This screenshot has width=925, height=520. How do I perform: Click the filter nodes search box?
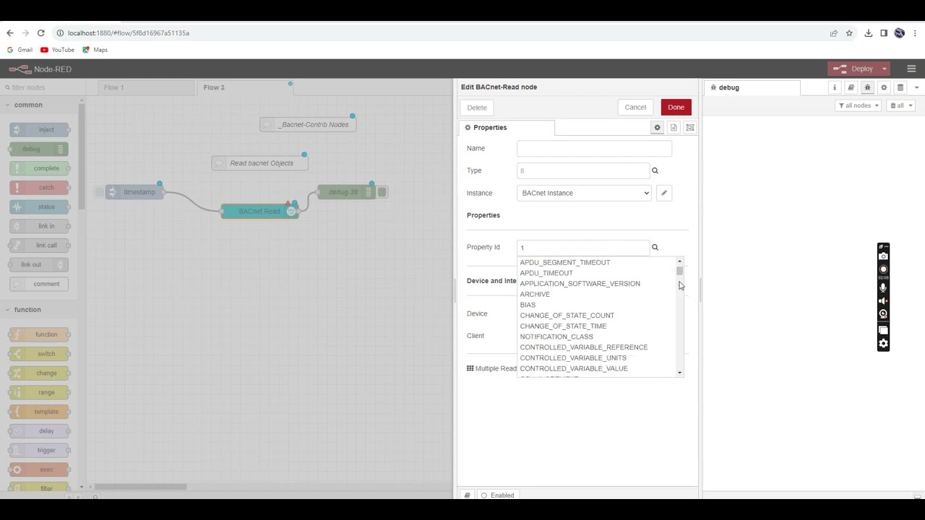tap(43, 87)
